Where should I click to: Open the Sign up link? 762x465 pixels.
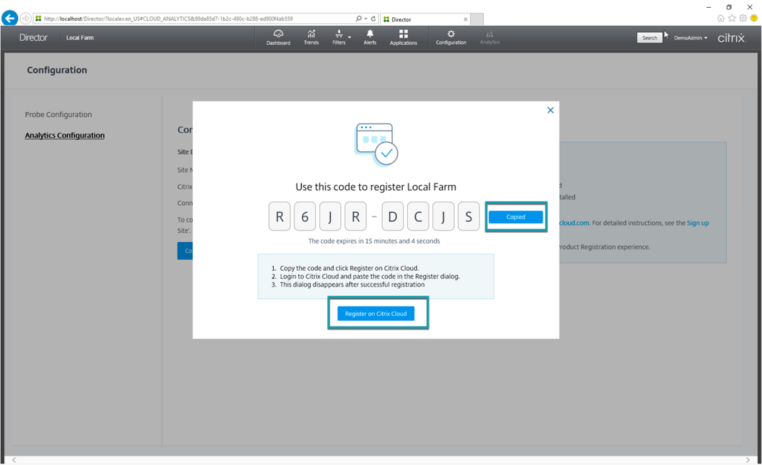click(x=698, y=223)
